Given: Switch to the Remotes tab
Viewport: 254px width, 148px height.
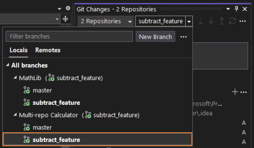Looking at the screenshot, I should pyautogui.click(x=48, y=50).
